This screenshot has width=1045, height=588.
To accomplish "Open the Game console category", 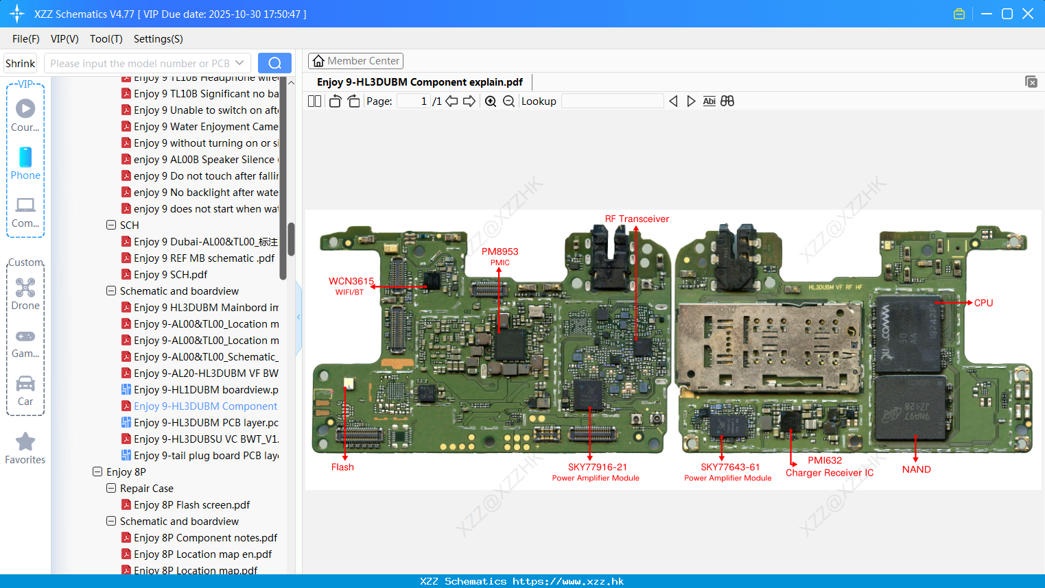I will point(25,343).
